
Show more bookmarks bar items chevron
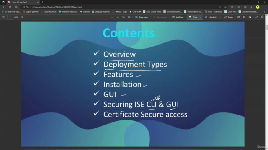[264, 12]
